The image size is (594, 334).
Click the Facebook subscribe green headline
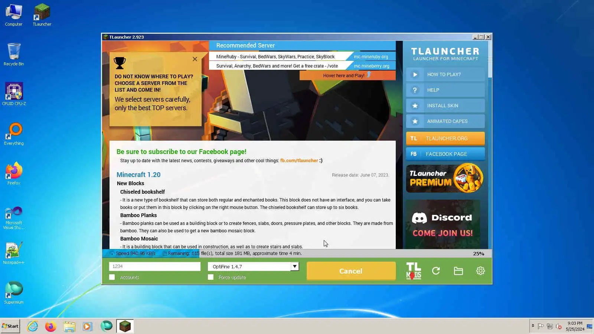[182, 152]
